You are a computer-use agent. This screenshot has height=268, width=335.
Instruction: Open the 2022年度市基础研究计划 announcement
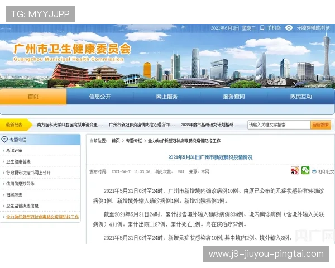click(x=209, y=125)
